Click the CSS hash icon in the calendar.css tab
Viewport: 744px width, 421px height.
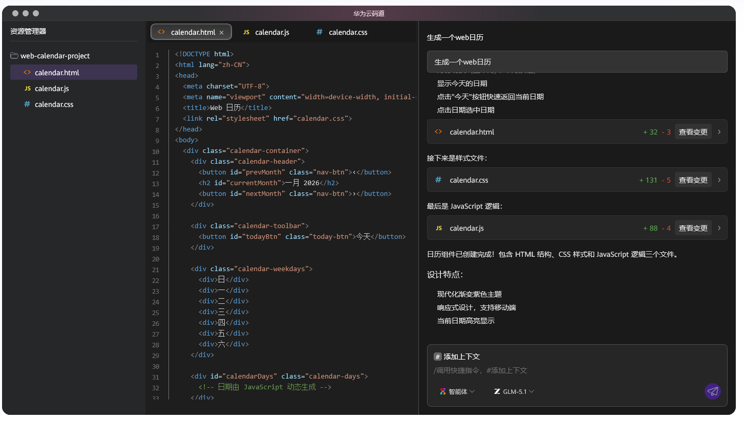tap(320, 32)
